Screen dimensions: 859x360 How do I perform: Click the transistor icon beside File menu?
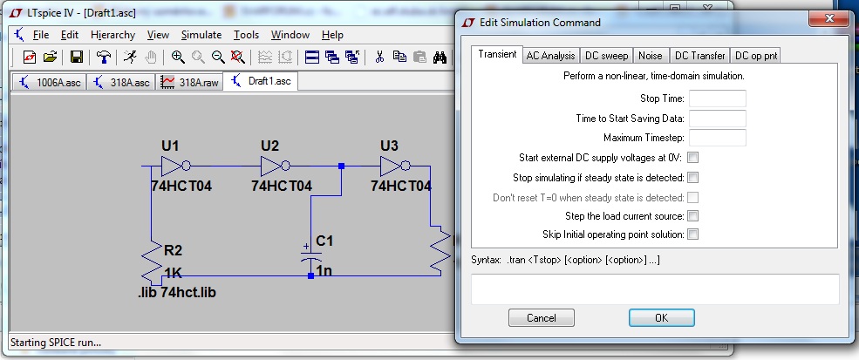(19, 35)
